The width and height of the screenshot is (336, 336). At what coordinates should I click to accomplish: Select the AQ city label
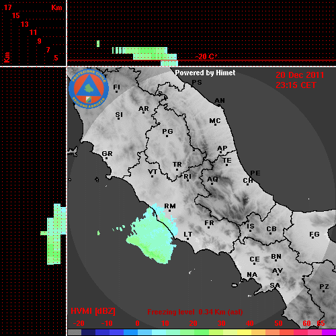[x=212, y=179]
